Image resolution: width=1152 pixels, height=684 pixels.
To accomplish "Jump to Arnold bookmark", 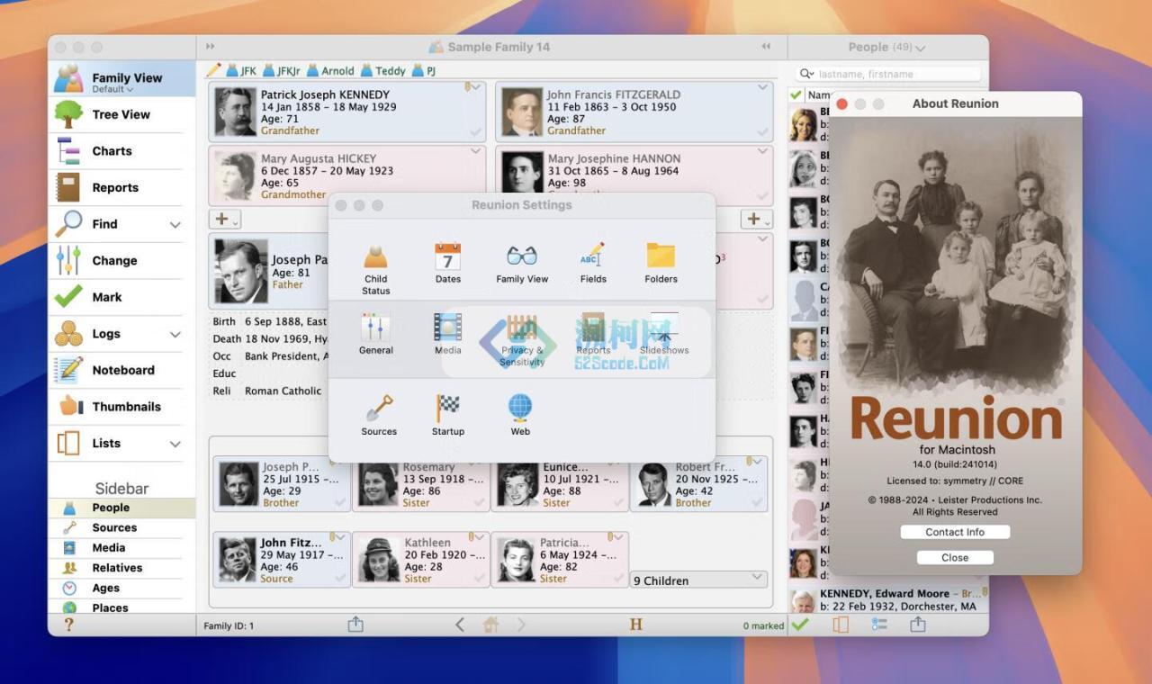I will [x=331, y=70].
